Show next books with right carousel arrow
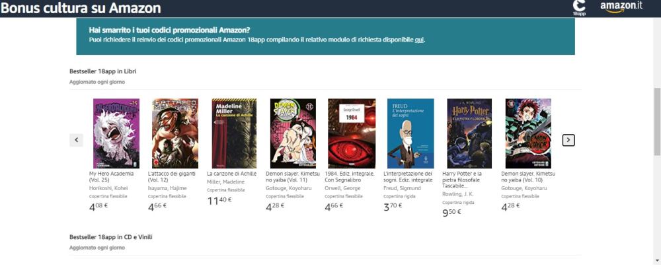The image size is (661, 278). (568, 140)
